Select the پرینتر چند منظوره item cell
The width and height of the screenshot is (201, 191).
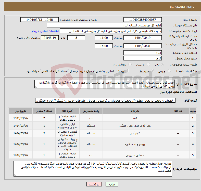coord(135,144)
